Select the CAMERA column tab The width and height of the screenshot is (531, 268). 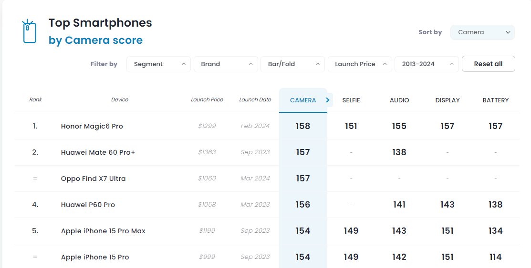click(303, 100)
